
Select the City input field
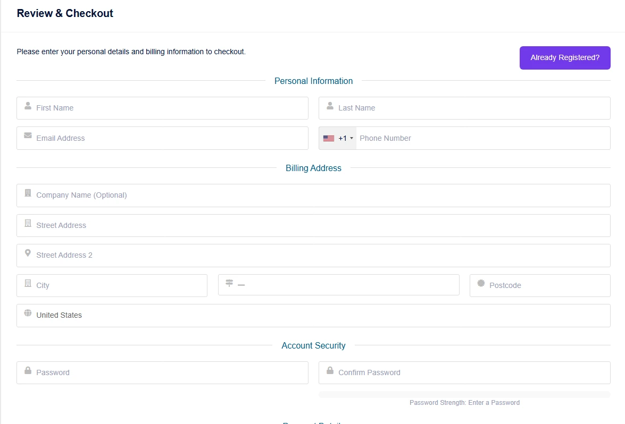117,285
